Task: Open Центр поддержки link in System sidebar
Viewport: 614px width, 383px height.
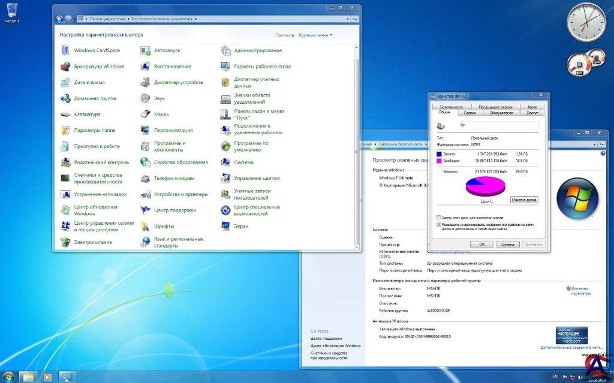Action: (x=326, y=339)
